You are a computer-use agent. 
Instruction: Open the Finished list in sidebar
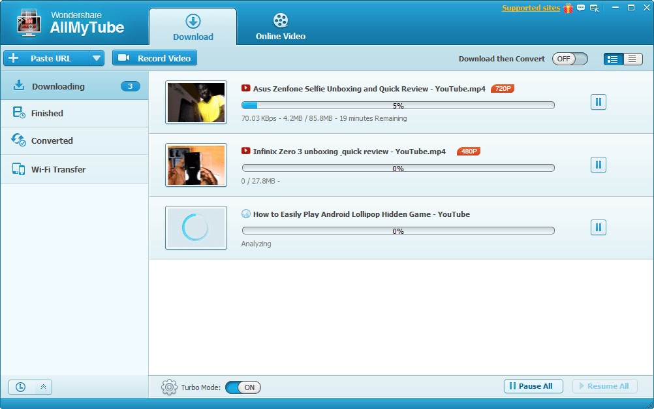tap(74, 114)
